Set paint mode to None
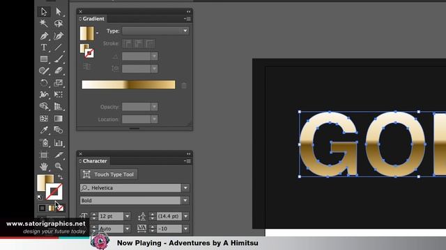Image resolution: width=446 pixels, height=250 pixels. pyautogui.click(x=61, y=208)
